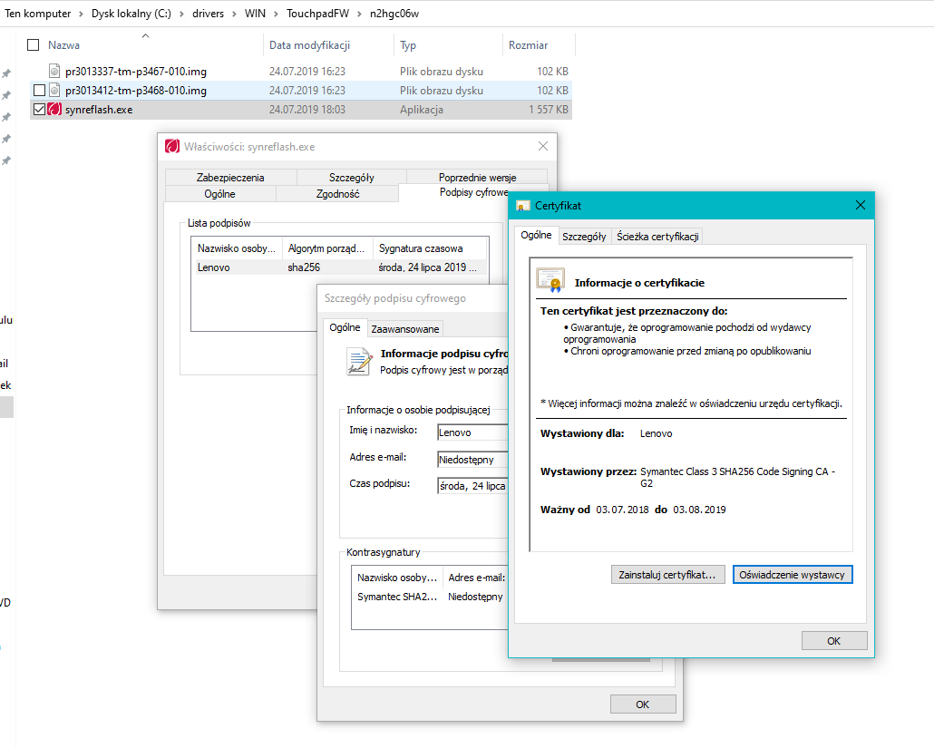This screenshot has height=748, width=934.
Task: Expand the breadcrumb chevron after drivers
Action: point(234,14)
